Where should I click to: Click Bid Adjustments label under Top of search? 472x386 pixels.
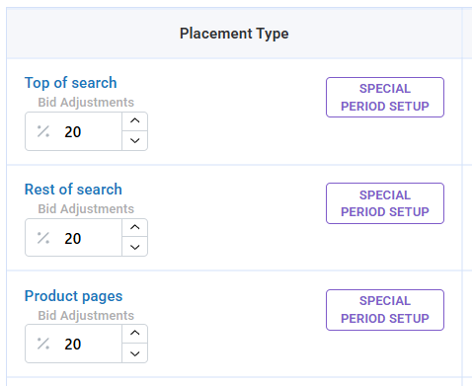click(x=86, y=103)
